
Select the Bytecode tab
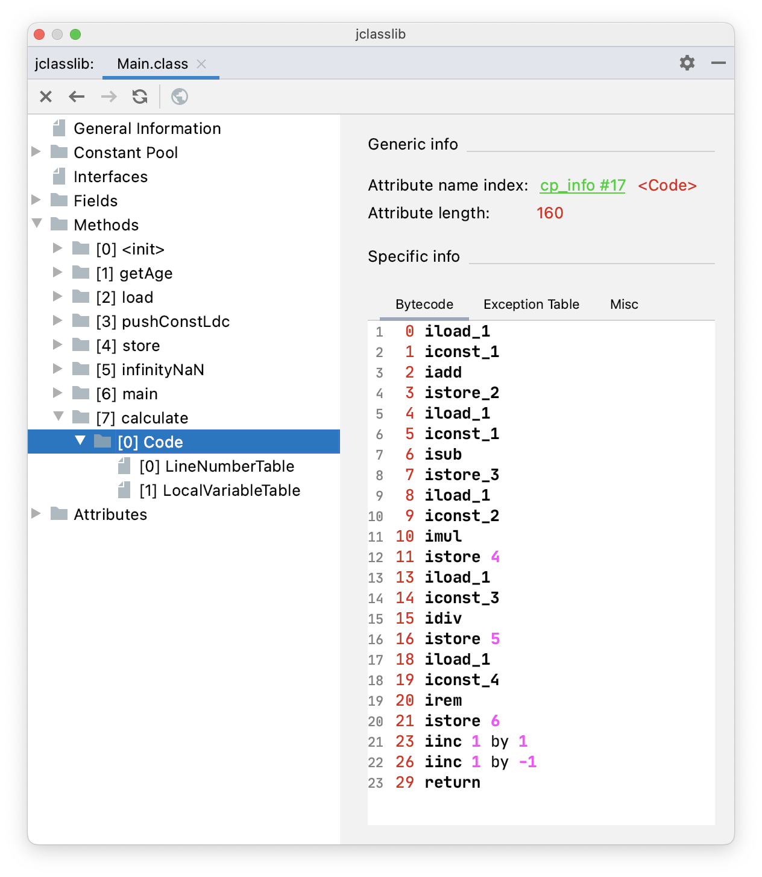(x=424, y=305)
